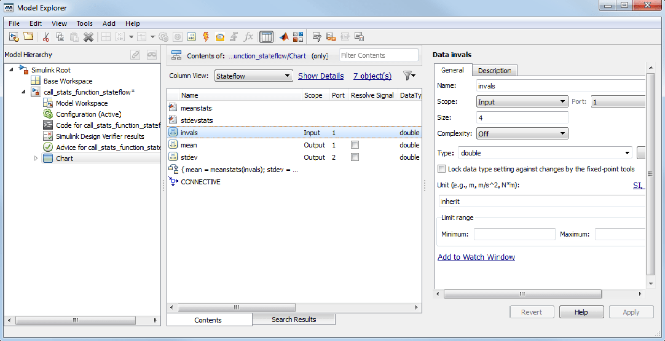665x341 pixels.
Task: Open the Help menu
Action: tap(133, 23)
